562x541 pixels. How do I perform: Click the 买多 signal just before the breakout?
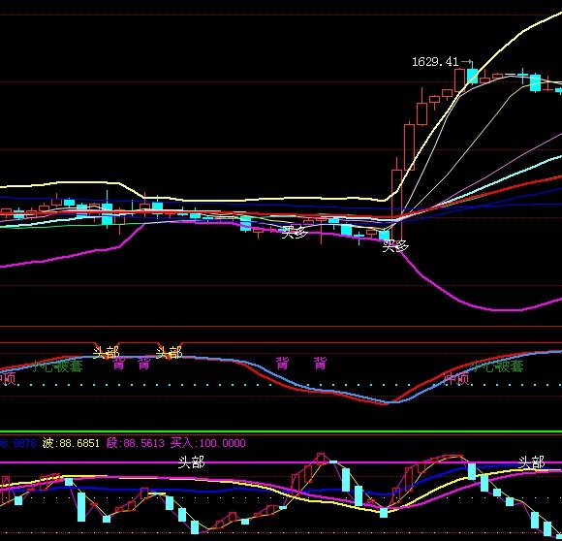pos(395,246)
